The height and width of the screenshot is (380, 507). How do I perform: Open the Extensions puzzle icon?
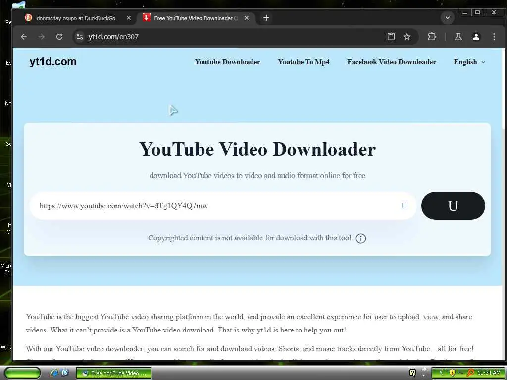click(432, 37)
